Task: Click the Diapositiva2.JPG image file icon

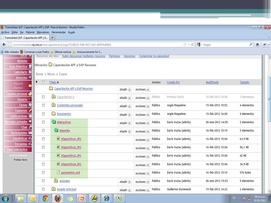Action: pos(58,147)
